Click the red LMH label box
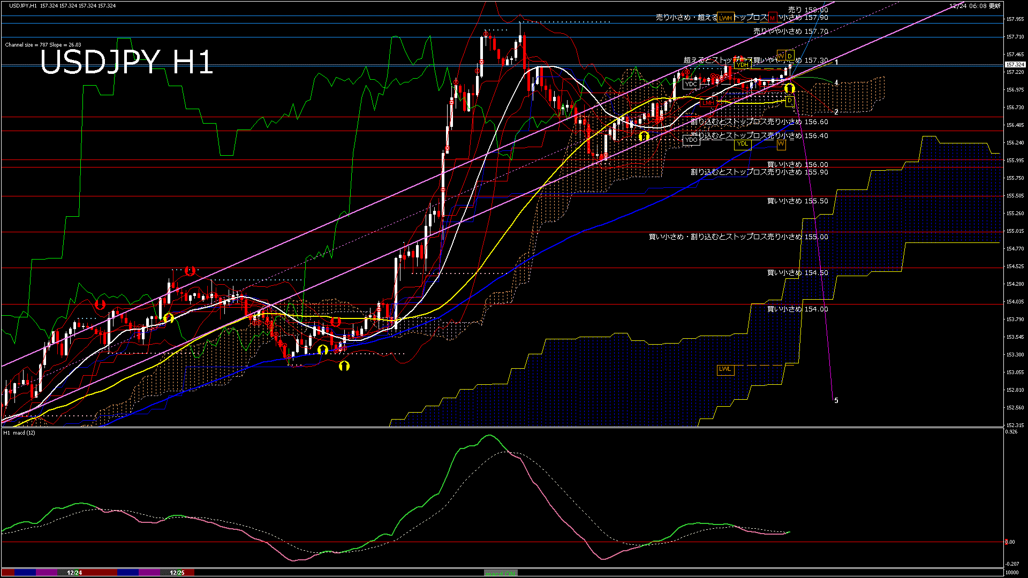 [708, 102]
